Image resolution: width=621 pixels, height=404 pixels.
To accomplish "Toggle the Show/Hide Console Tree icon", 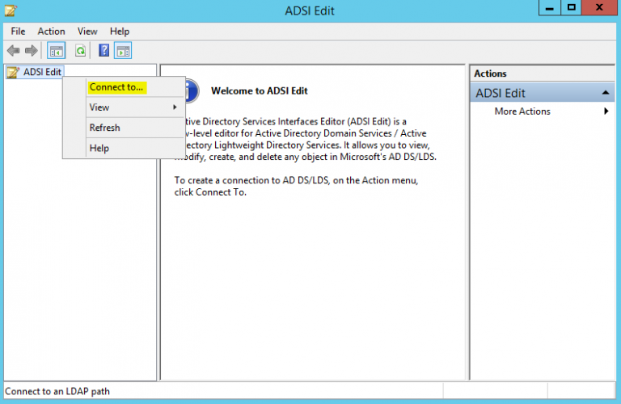I will point(56,51).
